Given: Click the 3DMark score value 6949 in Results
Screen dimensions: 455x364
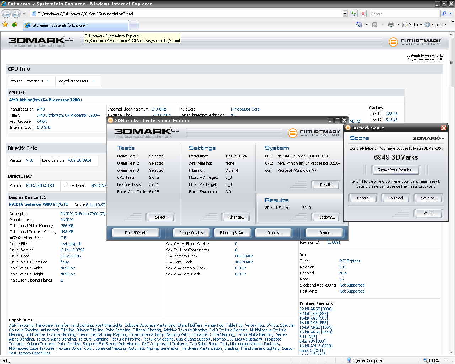Looking at the screenshot, I should click(x=306, y=208).
